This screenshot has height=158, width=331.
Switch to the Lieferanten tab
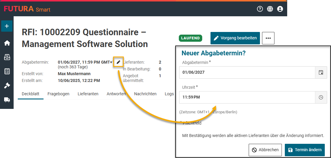[x=88, y=94]
